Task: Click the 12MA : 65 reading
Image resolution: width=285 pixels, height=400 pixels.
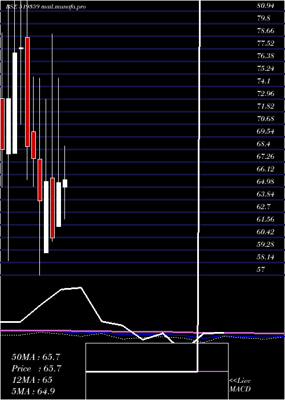Action: point(32,379)
